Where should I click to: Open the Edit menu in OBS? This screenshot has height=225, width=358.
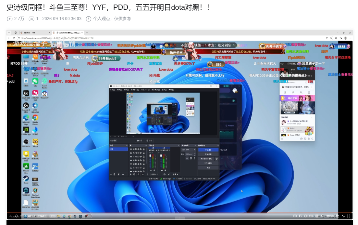119,90
